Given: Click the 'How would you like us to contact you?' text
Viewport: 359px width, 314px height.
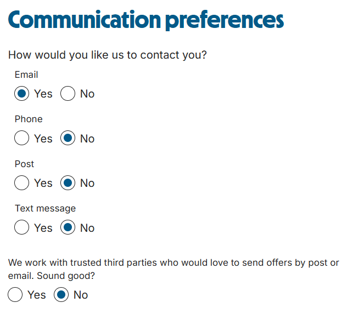Looking at the screenshot, I should (107, 55).
